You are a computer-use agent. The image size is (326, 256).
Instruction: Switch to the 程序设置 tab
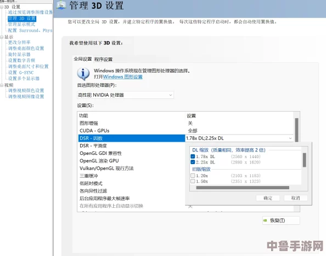click(103, 60)
